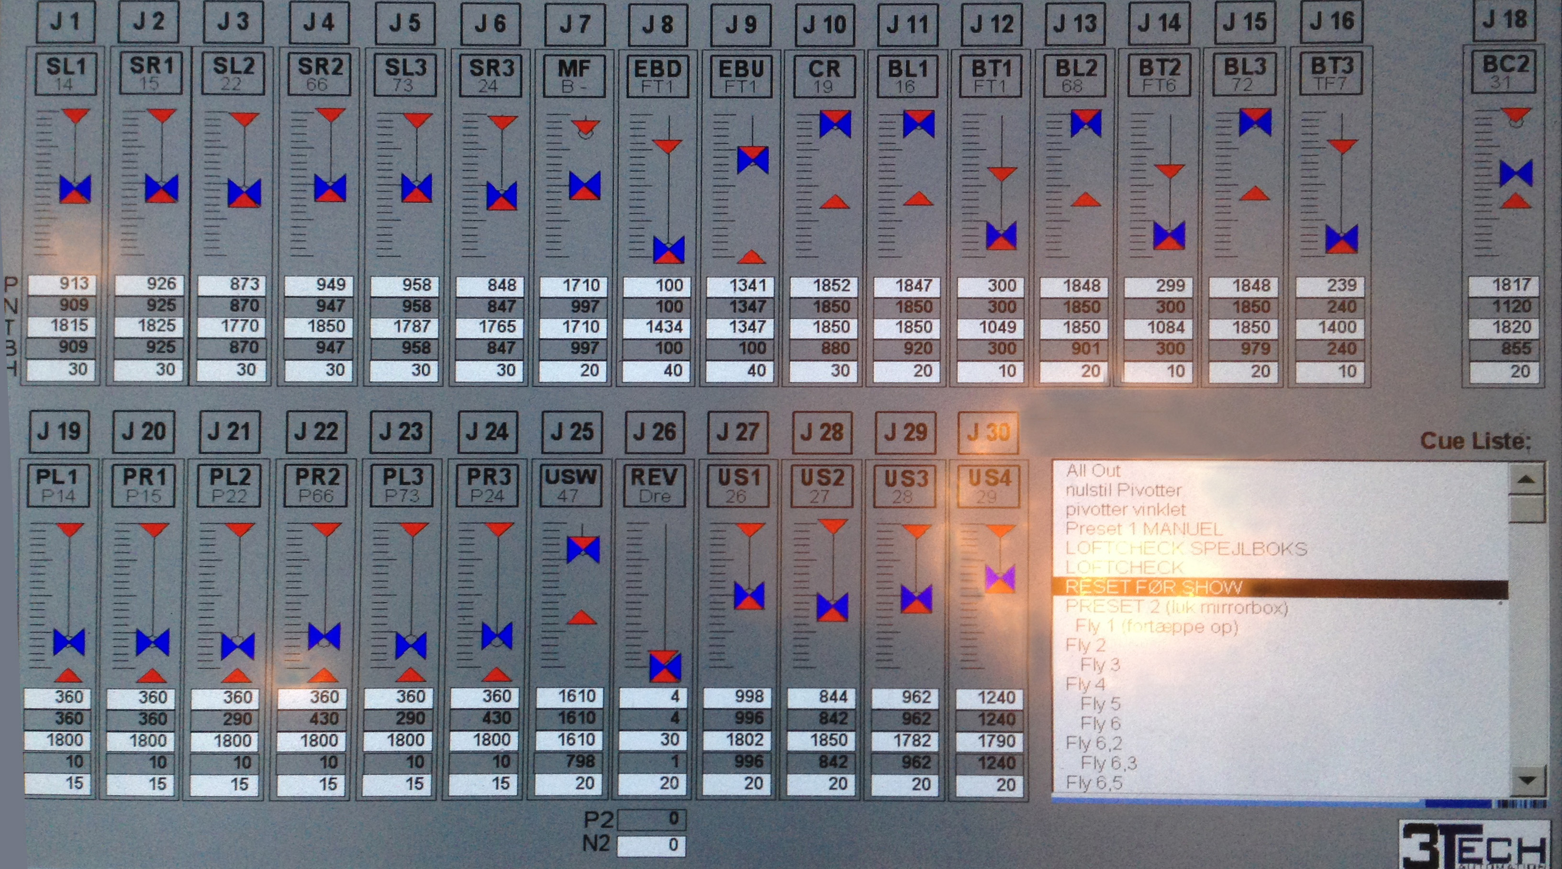Select the 'All Out' cue
The image size is (1562, 869).
[x=1093, y=470]
